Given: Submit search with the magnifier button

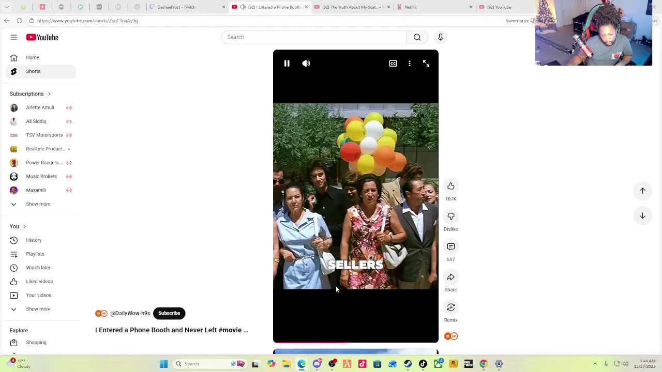Looking at the screenshot, I should tap(417, 37).
